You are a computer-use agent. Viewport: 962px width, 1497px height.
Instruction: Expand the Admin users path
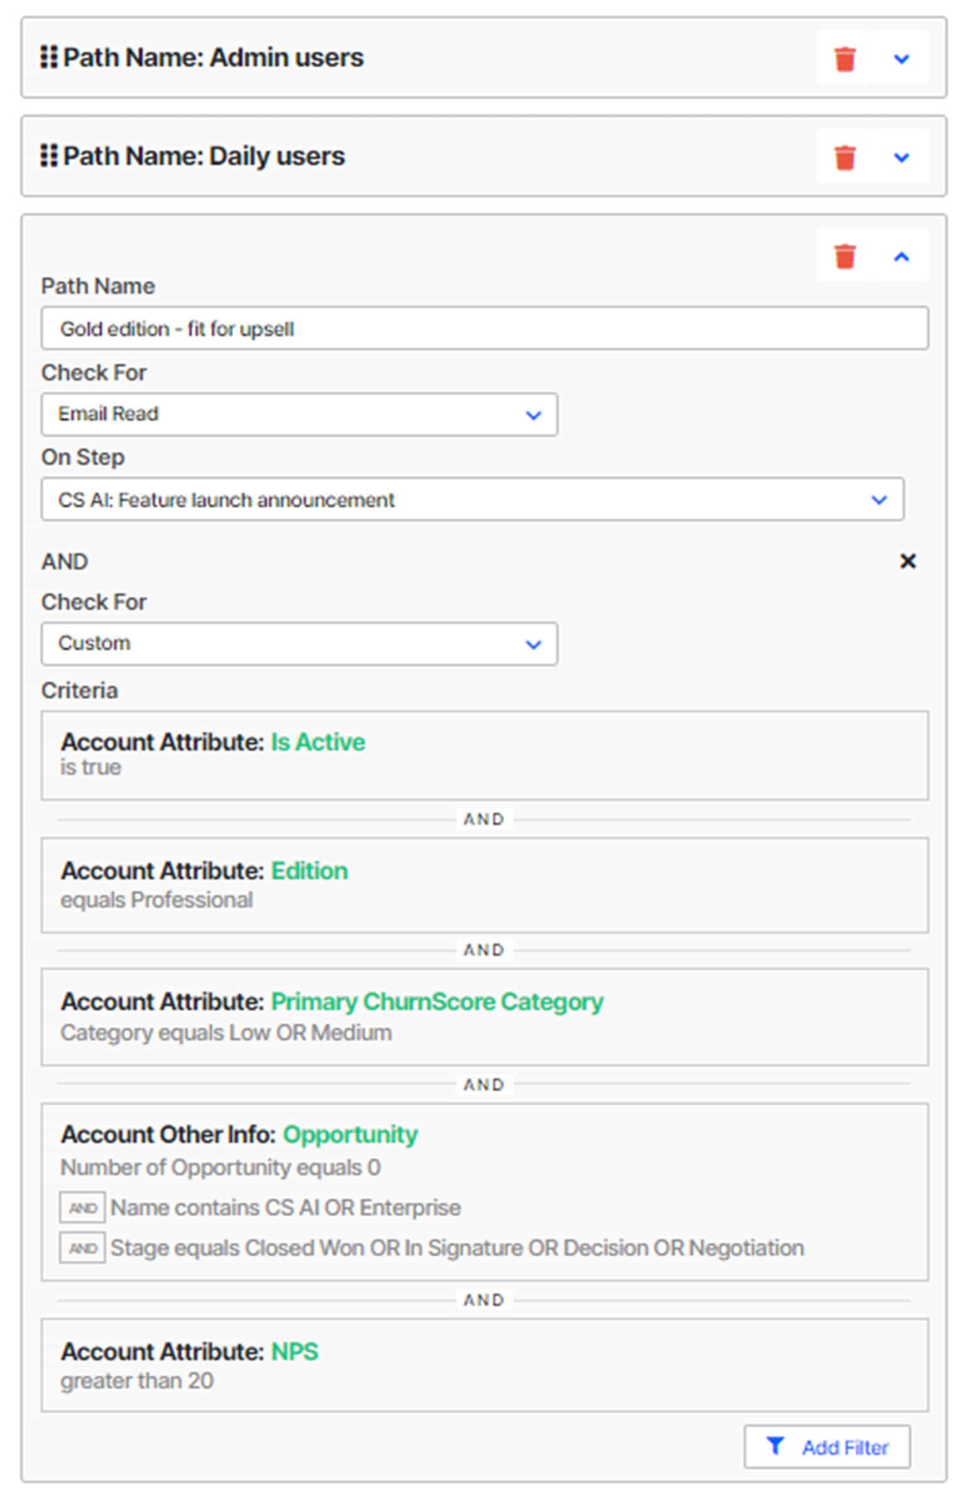pyautogui.click(x=902, y=59)
